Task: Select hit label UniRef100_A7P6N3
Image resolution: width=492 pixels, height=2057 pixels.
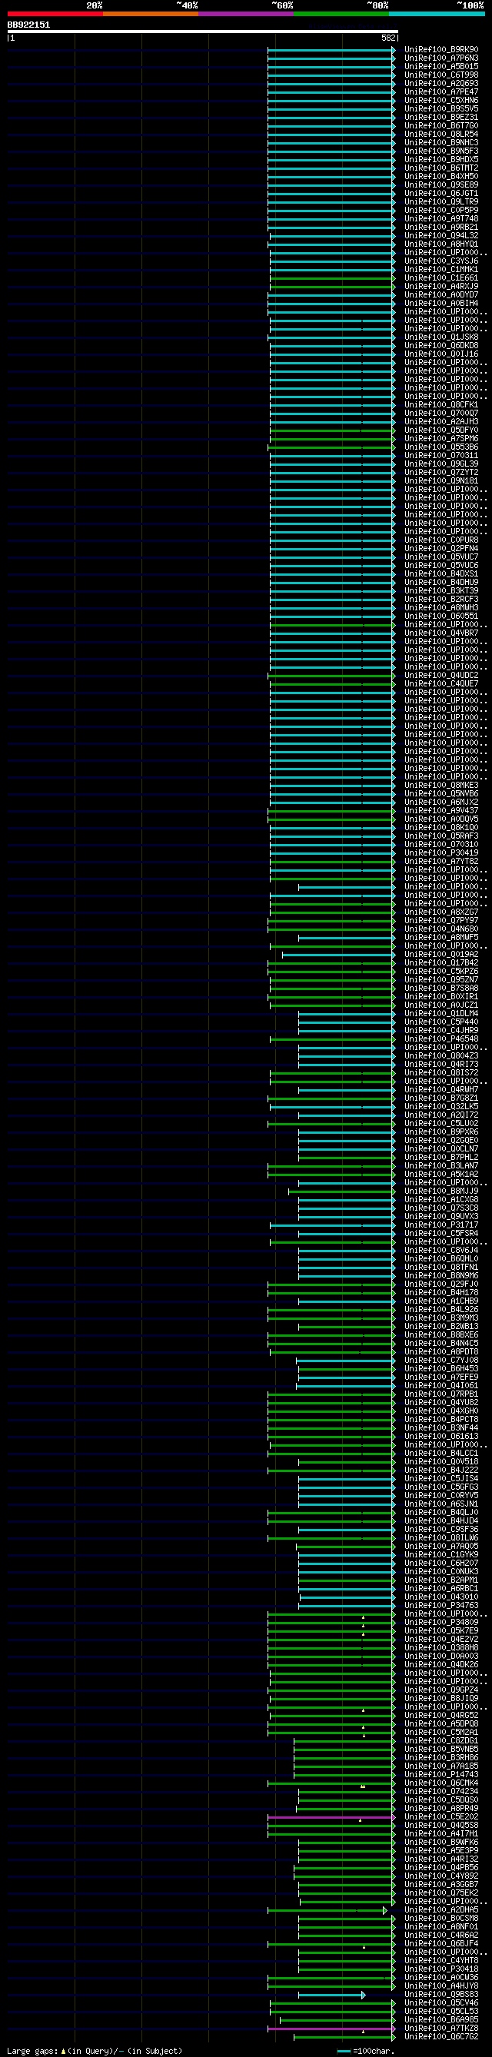Action: click(442, 58)
